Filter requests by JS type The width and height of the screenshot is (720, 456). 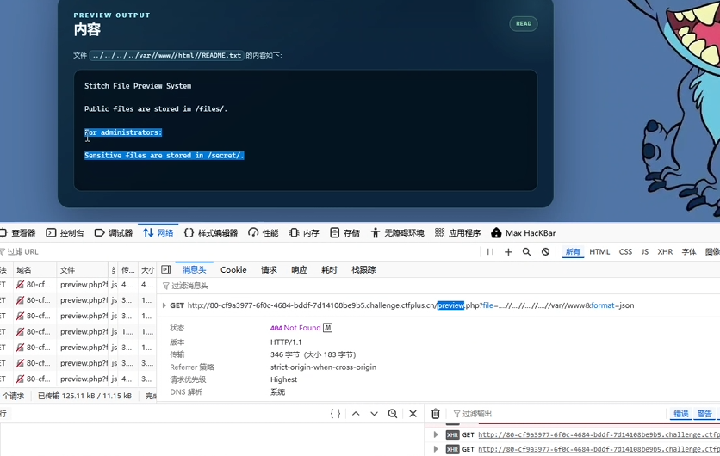pos(645,252)
